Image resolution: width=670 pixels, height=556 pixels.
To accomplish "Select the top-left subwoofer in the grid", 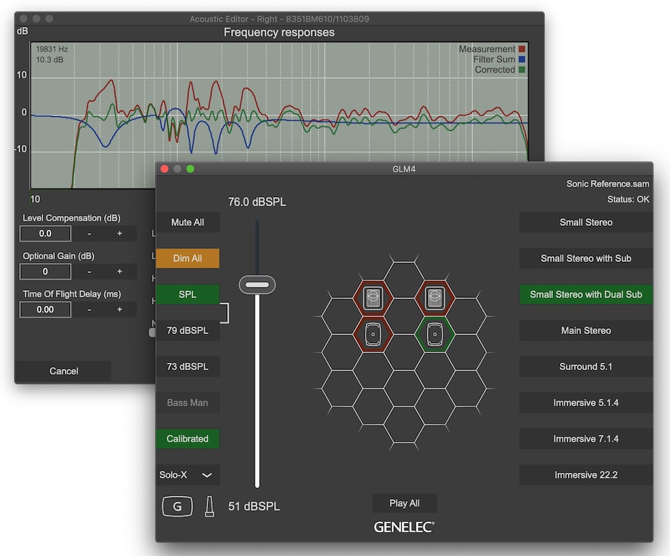I will point(372,298).
